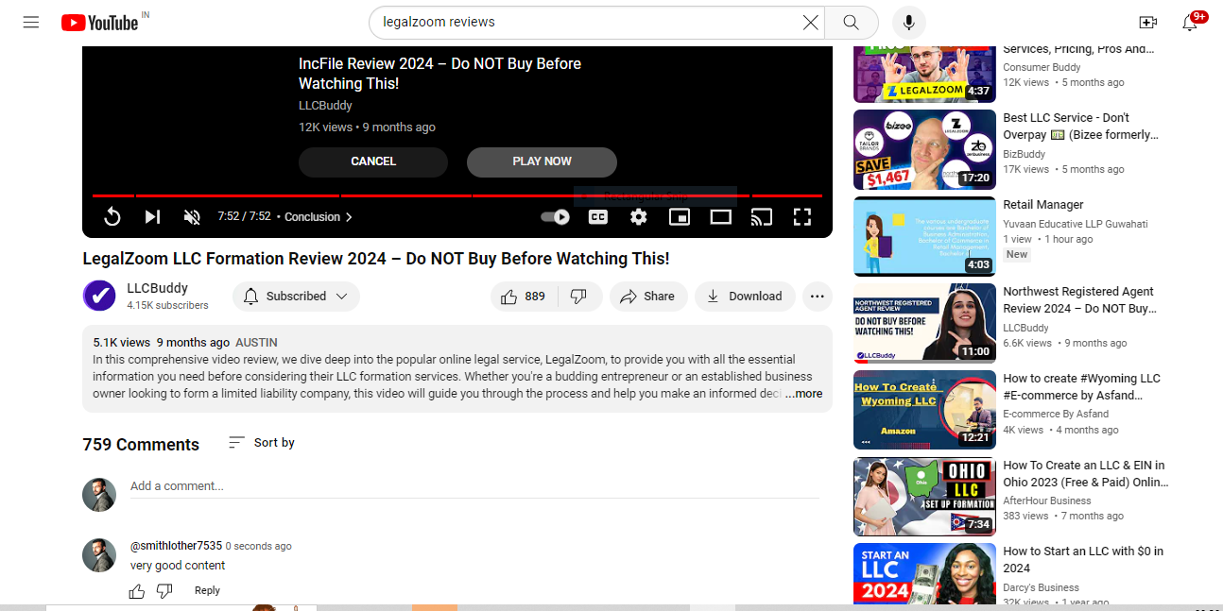
Task: Click IncFile Review 2024 upcoming title
Action: [440, 74]
